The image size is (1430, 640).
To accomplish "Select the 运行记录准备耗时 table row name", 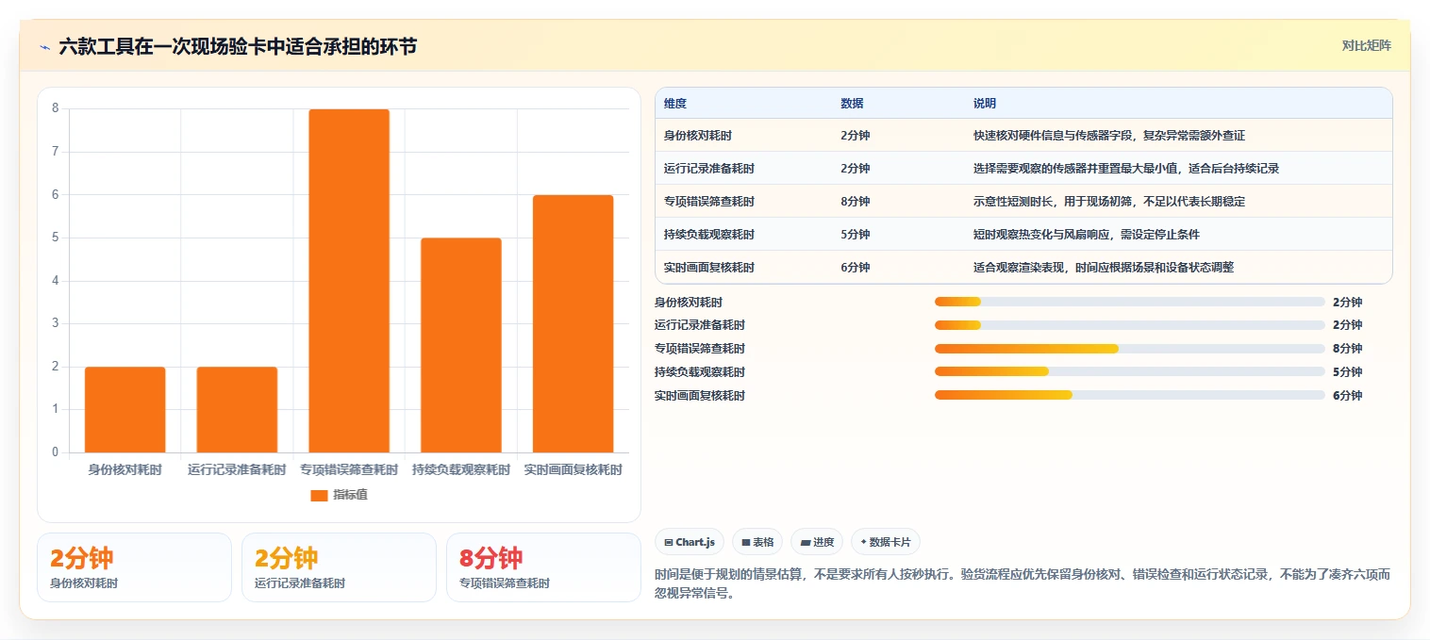I will tap(708, 169).
